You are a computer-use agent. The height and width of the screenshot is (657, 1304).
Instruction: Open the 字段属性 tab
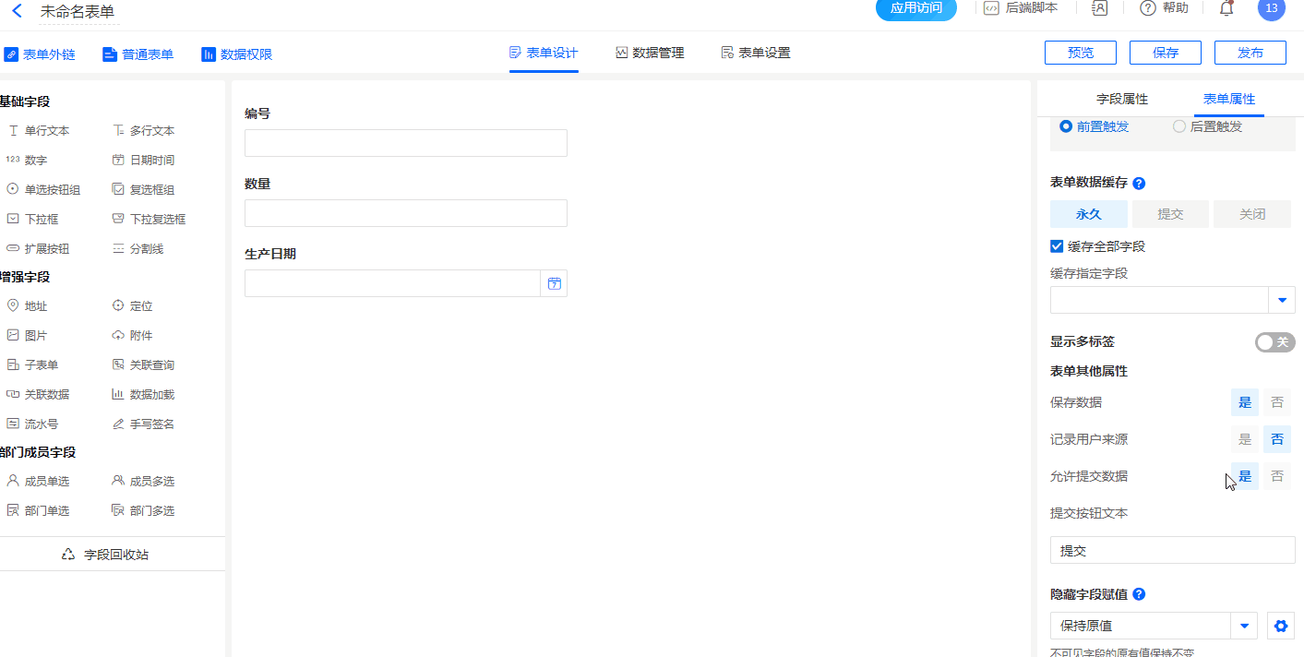(x=1121, y=100)
